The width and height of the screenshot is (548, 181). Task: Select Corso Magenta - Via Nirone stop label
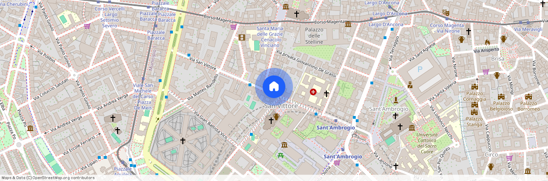coord(447,28)
